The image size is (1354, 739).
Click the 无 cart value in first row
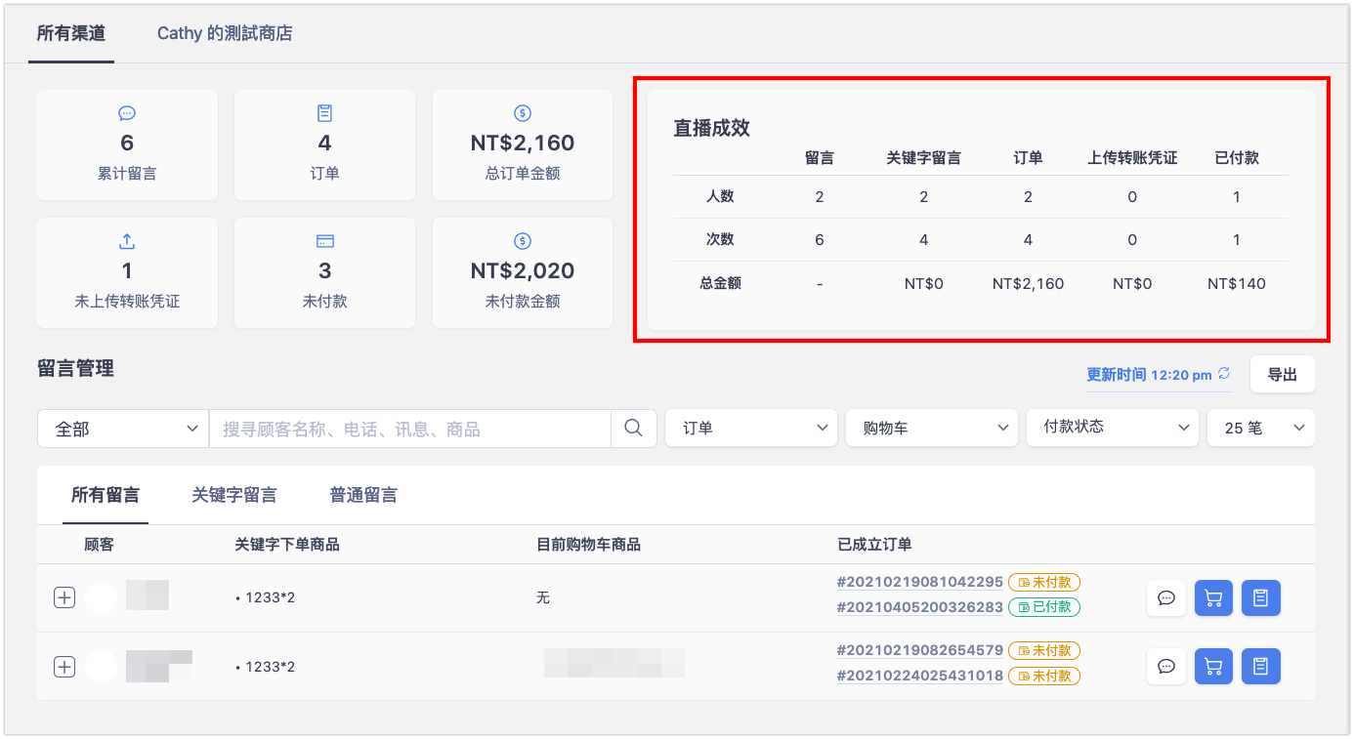coord(543,597)
